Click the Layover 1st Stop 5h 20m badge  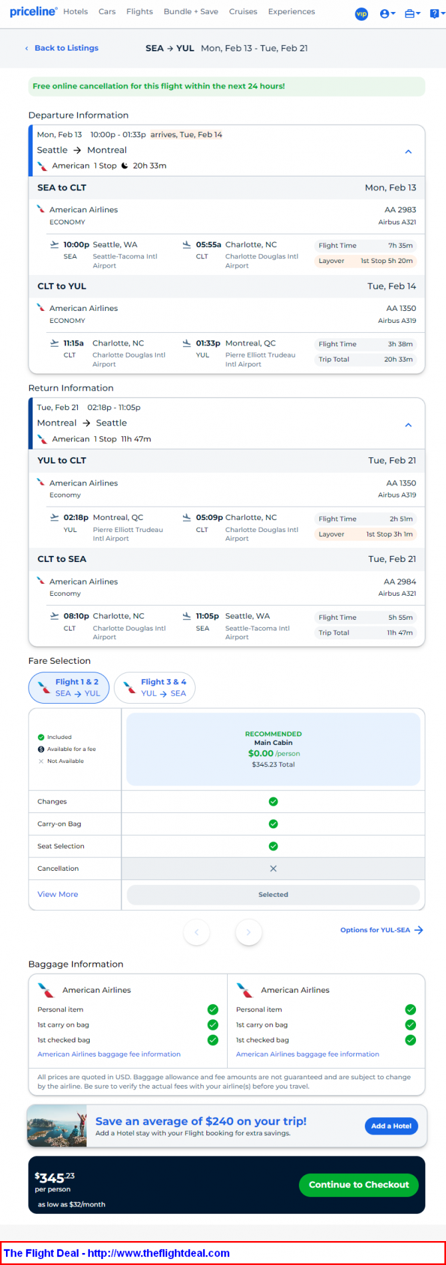pyautogui.click(x=365, y=261)
